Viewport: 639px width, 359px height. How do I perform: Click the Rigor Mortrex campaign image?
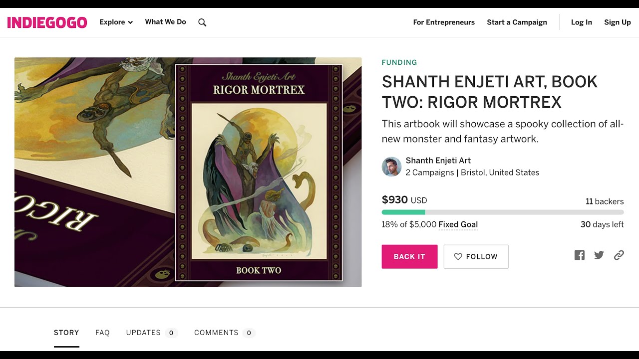coord(188,172)
